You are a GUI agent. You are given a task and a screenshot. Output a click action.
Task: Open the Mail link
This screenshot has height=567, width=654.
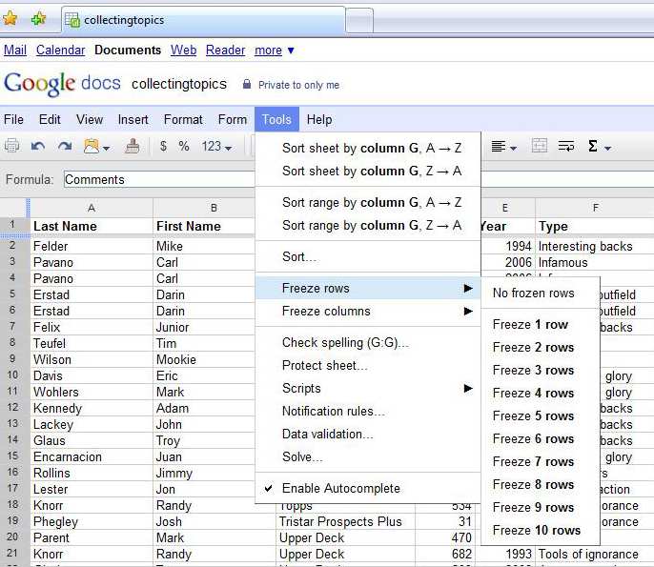click(x=15, y=50)
